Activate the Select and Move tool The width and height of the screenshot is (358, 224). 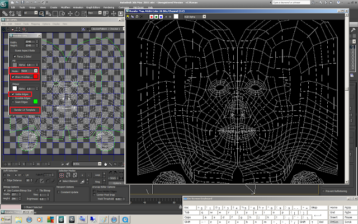70,13
